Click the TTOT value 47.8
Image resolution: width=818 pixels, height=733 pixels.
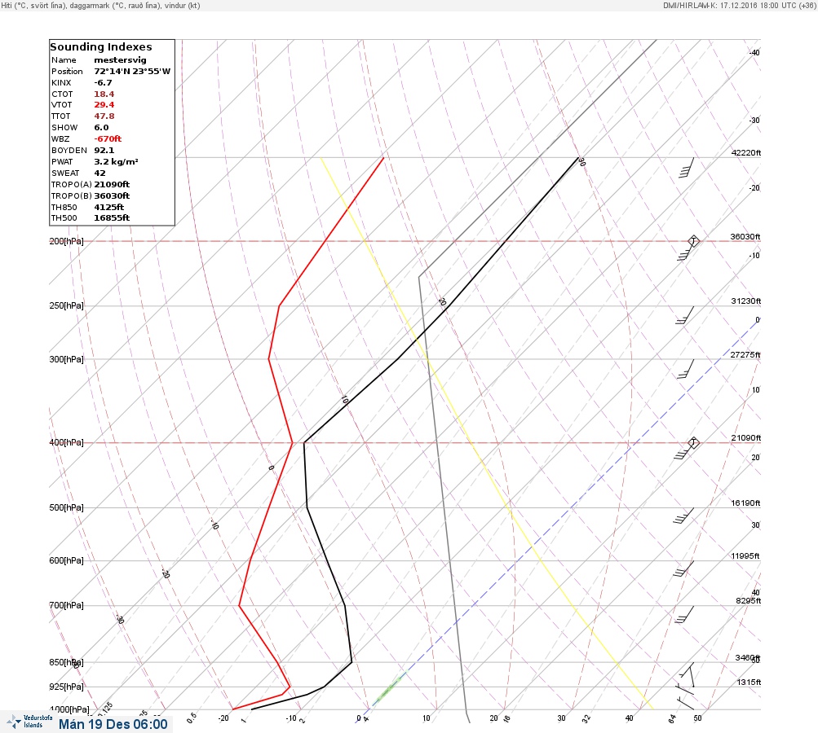tap(104, 116)
